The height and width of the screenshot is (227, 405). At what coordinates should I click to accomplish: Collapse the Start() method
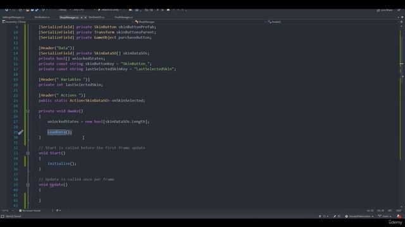click(28, 153)
